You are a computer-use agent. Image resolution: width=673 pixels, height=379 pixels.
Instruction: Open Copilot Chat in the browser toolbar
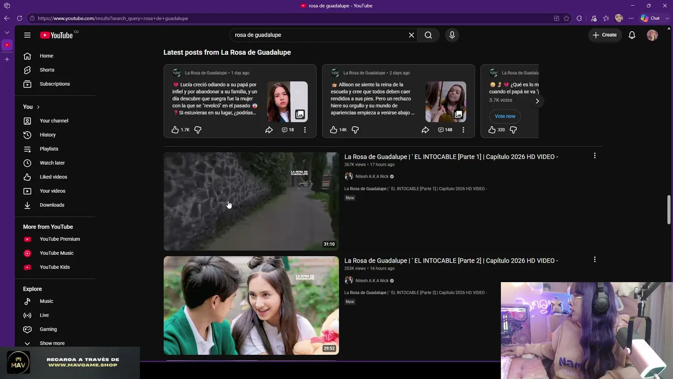coord(650,18)
